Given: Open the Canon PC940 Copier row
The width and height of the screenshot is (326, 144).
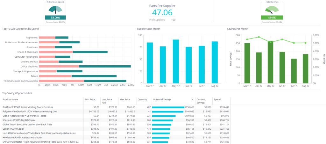Looking at the screenshot, I should tap(14, 129).
